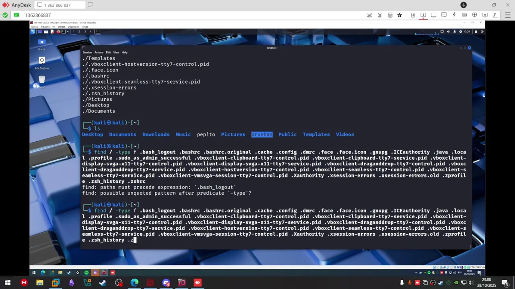Open the AnyDesk permissions shield icon
The height and width of the screenshot is (289, 515).
[474, 15]
